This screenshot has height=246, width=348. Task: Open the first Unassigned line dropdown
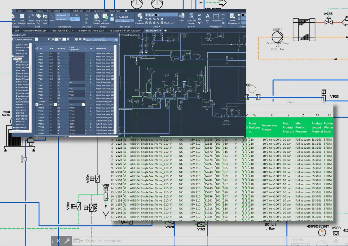click(x=63, y=15)
